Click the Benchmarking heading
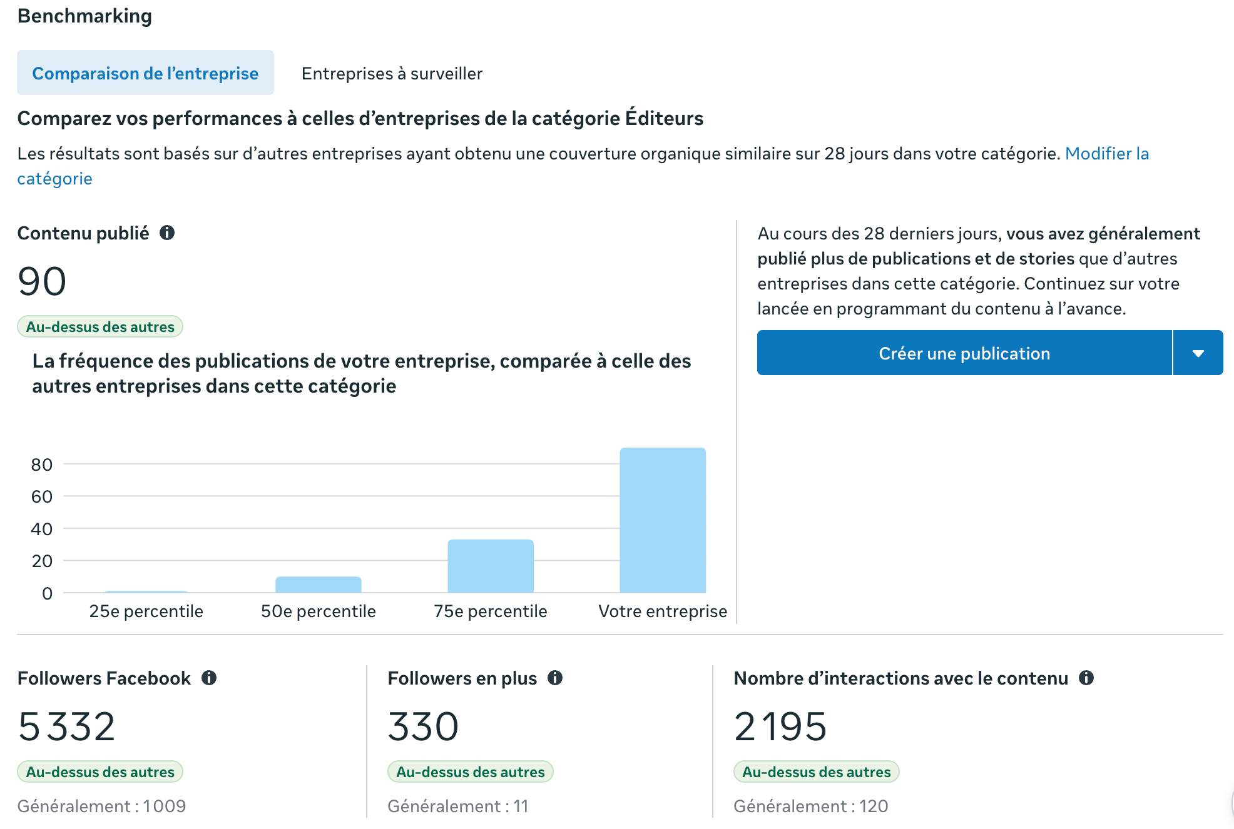This screenshot has width=1234, height=829. 84,16
